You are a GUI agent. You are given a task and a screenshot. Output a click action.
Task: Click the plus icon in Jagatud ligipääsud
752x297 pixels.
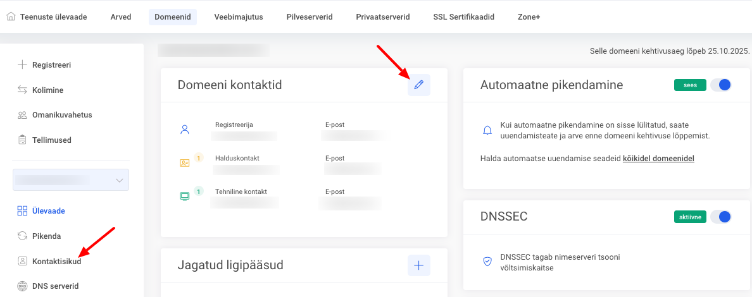418,265
